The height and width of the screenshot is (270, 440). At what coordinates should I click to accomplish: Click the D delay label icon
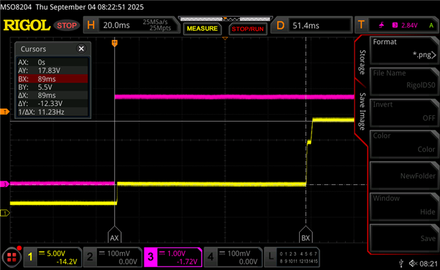point(280,25)
